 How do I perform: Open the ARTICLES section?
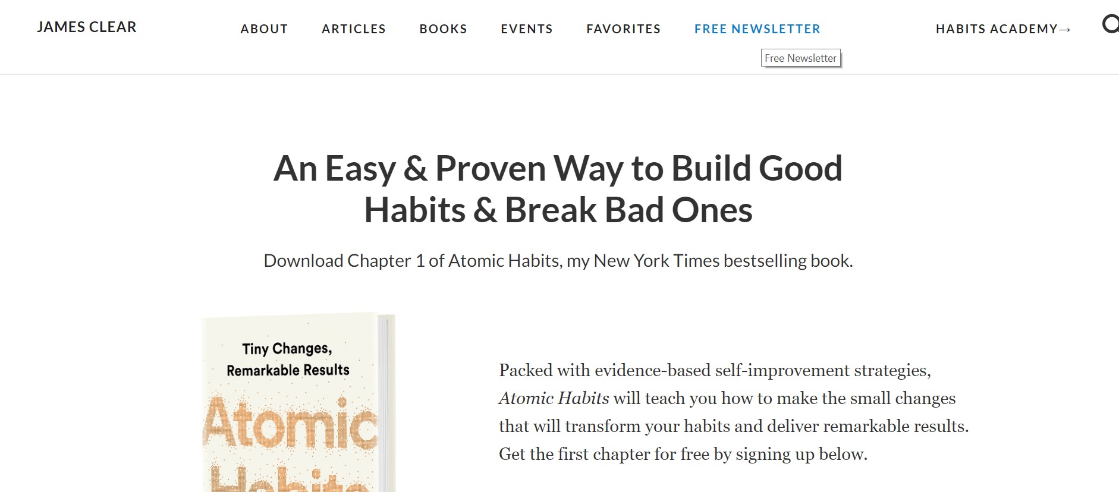(354, 29)
